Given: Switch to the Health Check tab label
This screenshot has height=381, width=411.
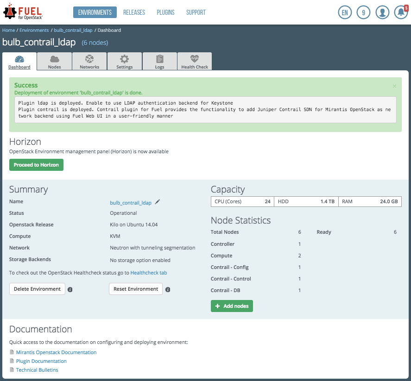Looking at the screenshot, I should 195,67.
